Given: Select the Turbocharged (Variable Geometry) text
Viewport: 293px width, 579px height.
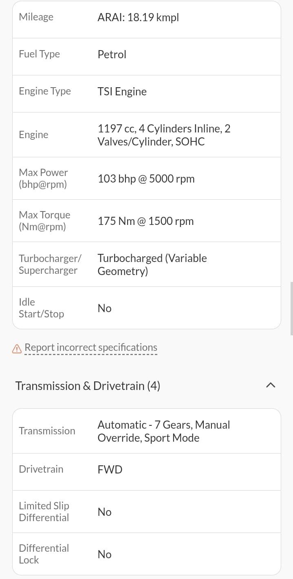Looking at the screenshot, I should [152, 264].
